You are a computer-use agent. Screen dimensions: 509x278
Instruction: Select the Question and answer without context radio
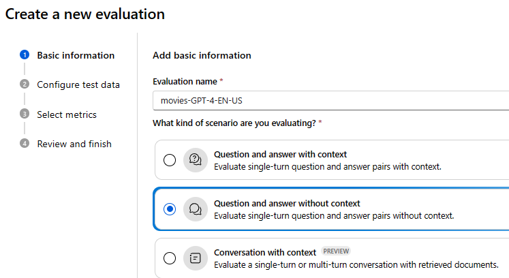tap(170, 209)
